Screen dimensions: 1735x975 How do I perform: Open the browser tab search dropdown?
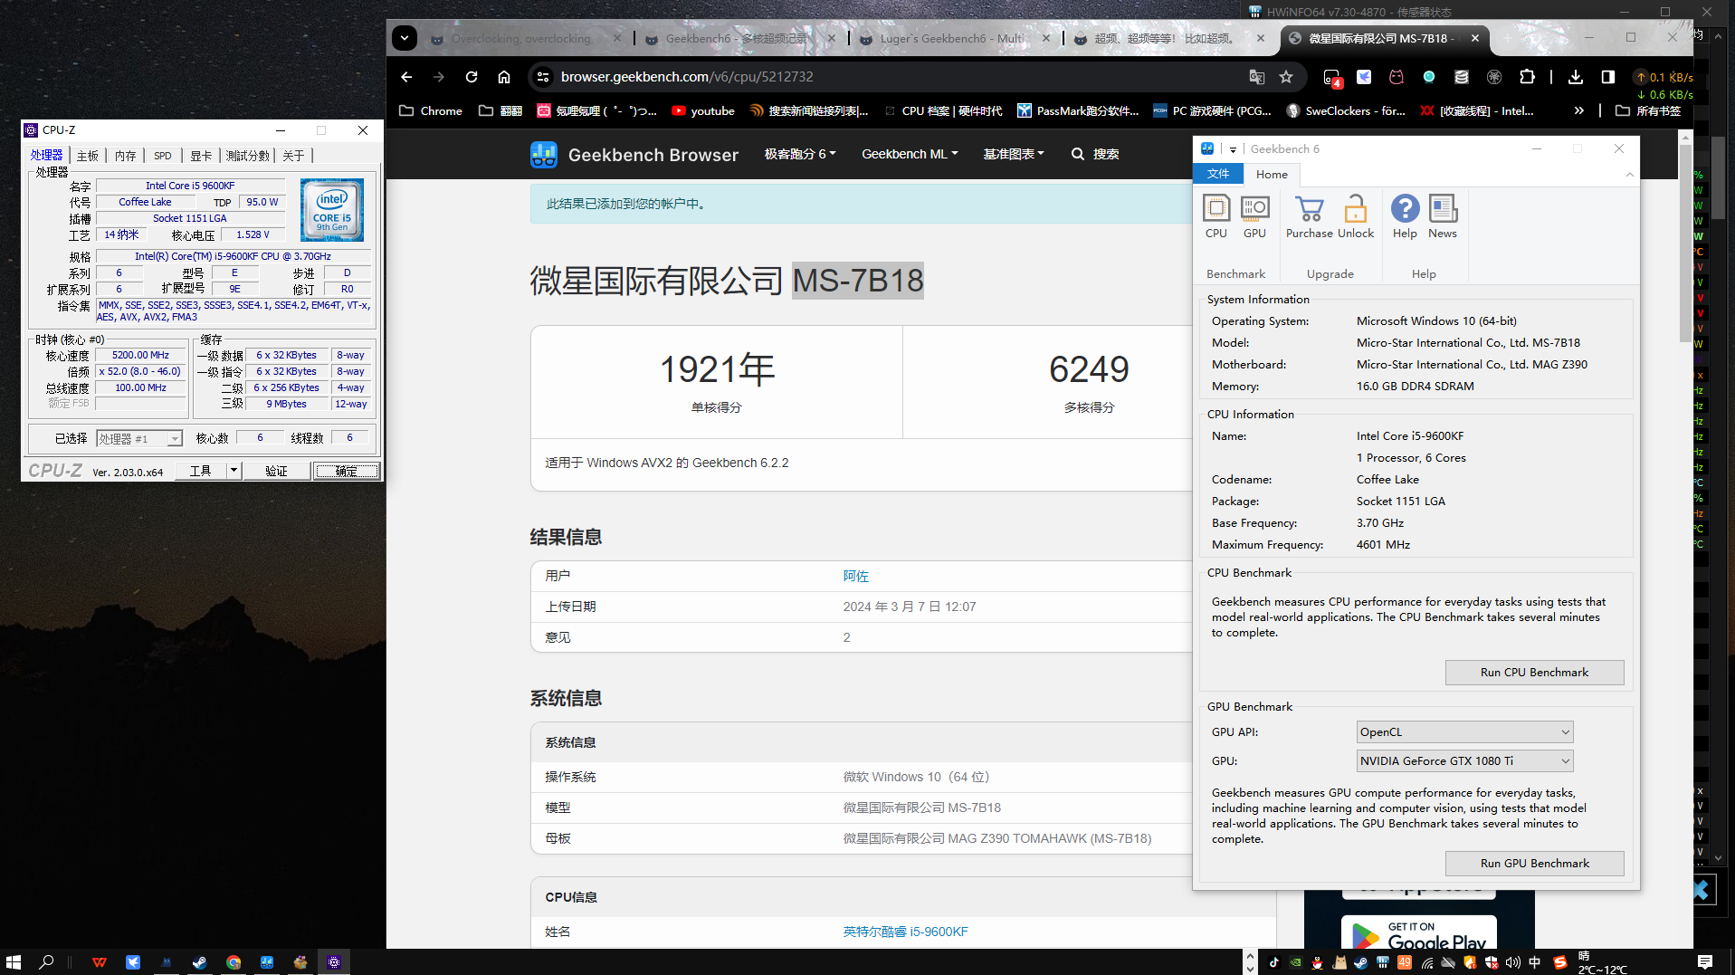coord(405,38)
